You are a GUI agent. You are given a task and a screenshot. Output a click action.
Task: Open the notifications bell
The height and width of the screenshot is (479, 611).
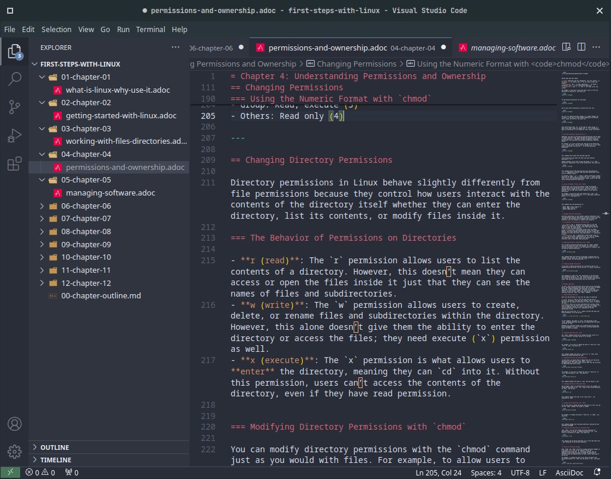click(597, 472)
